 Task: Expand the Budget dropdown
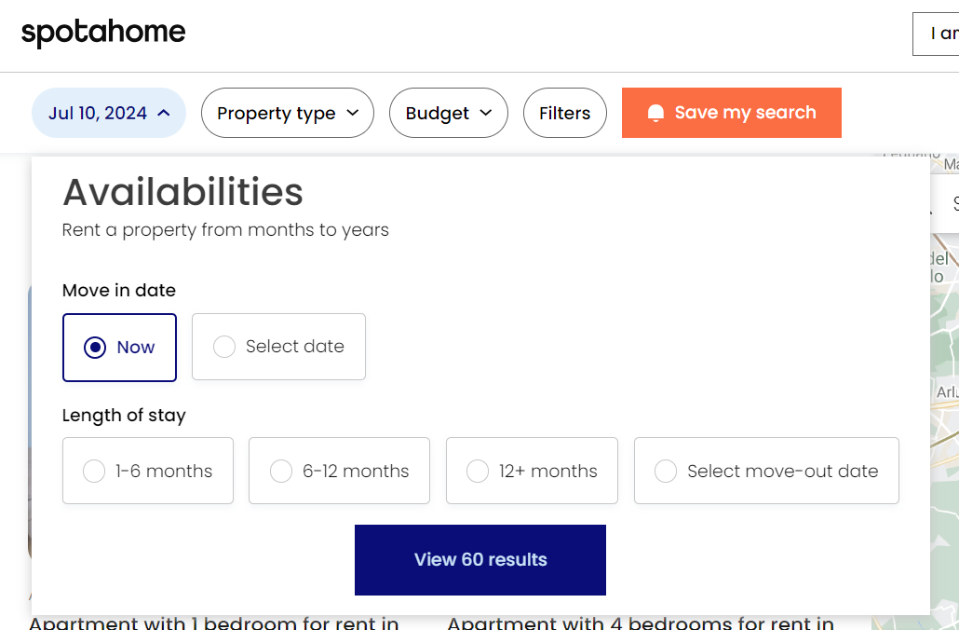click(x=448, y=113)
